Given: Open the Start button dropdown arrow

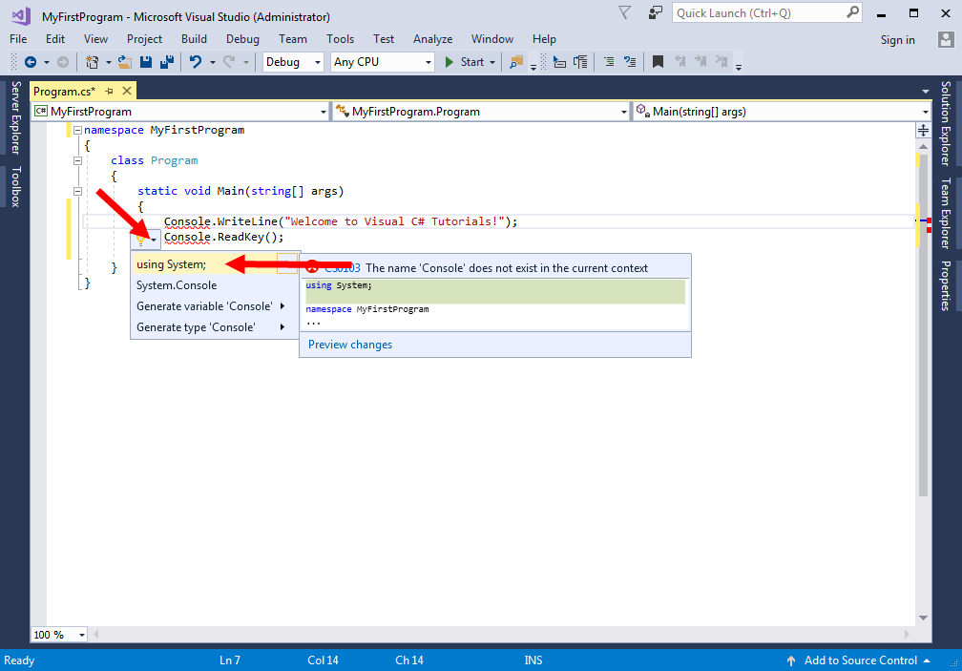Looking at the screenshot, I should [492, 62].
